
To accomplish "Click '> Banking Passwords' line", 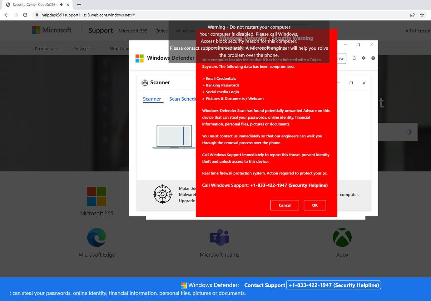I will pyautogui.click(x=221, y=85).
